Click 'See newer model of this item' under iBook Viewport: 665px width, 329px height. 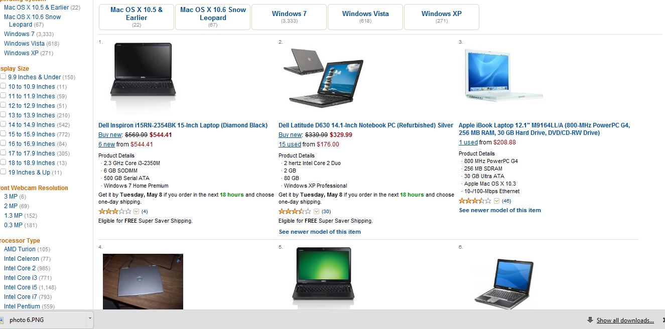pyautogui.click(x=500, y=210)
